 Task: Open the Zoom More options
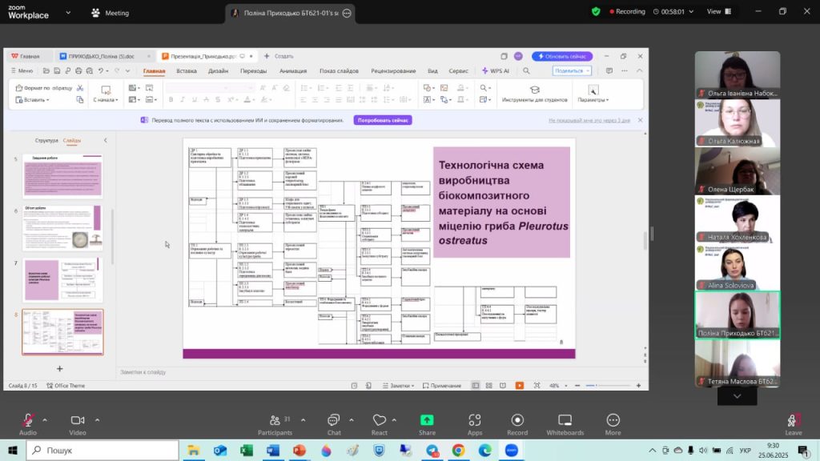[x=613, y=424]
